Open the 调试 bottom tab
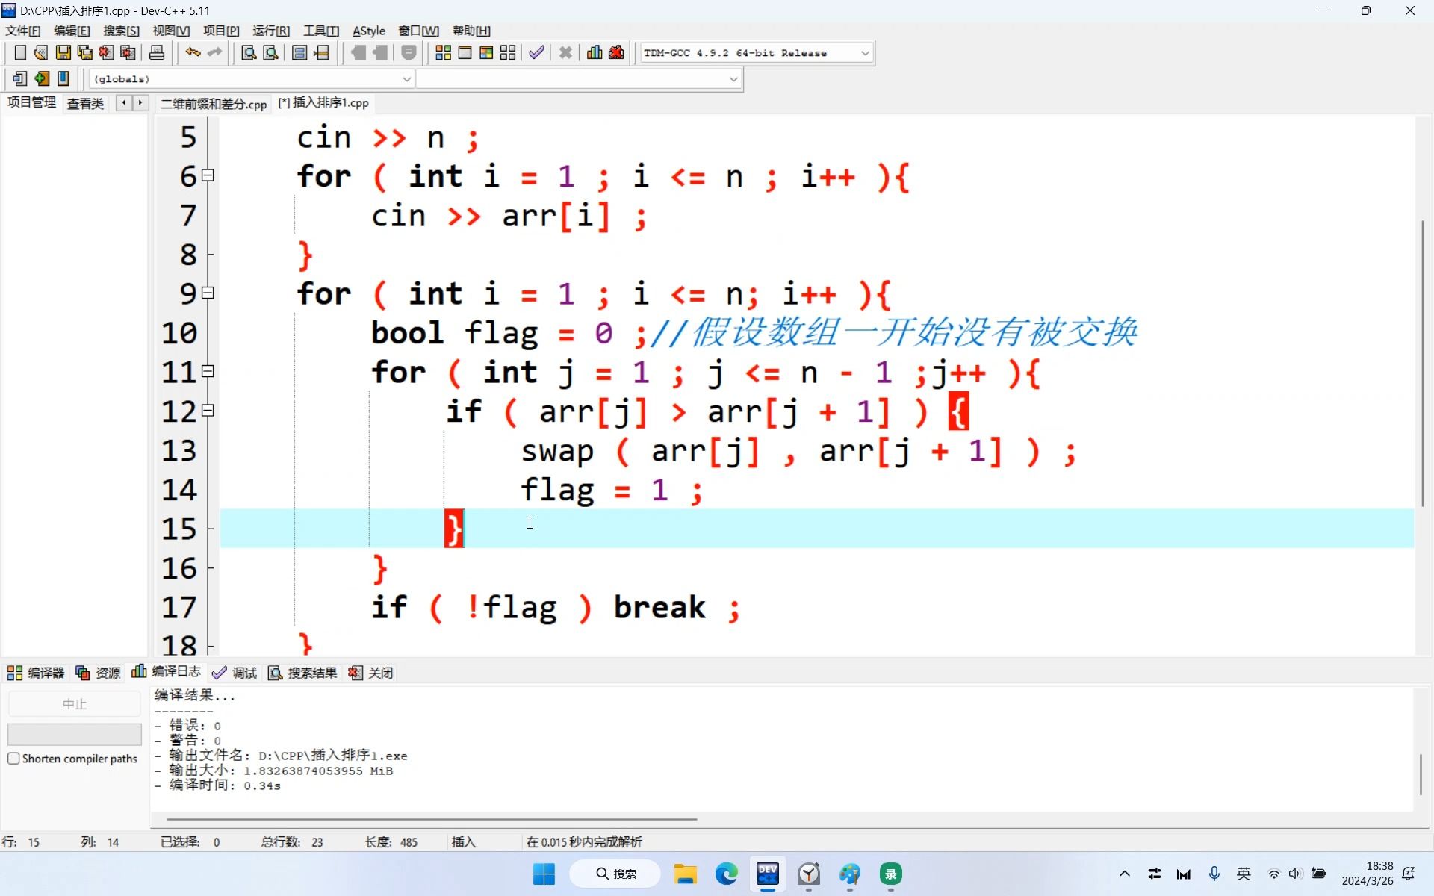 point(235,673)
